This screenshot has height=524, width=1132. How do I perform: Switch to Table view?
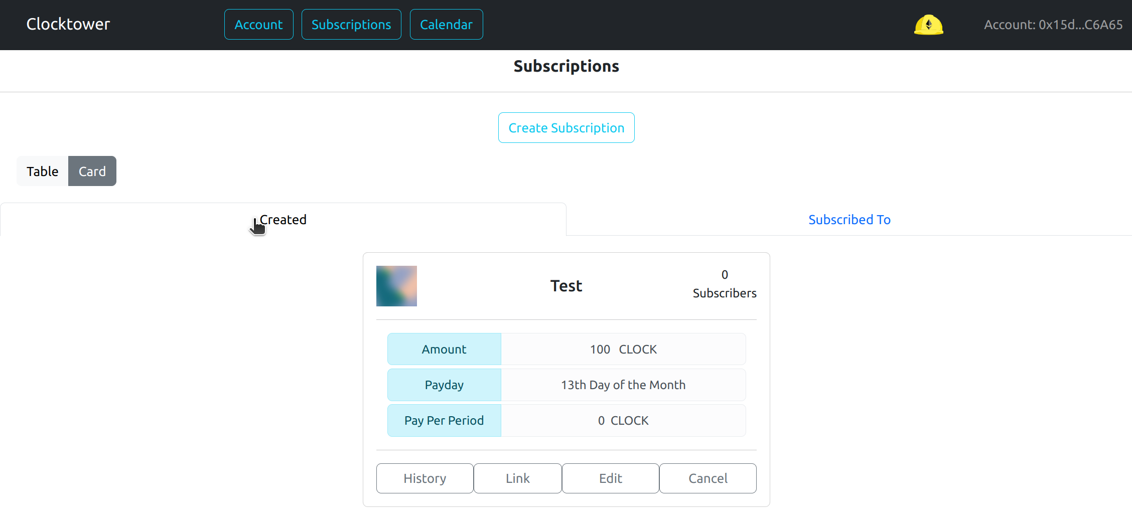pos(43,171)
